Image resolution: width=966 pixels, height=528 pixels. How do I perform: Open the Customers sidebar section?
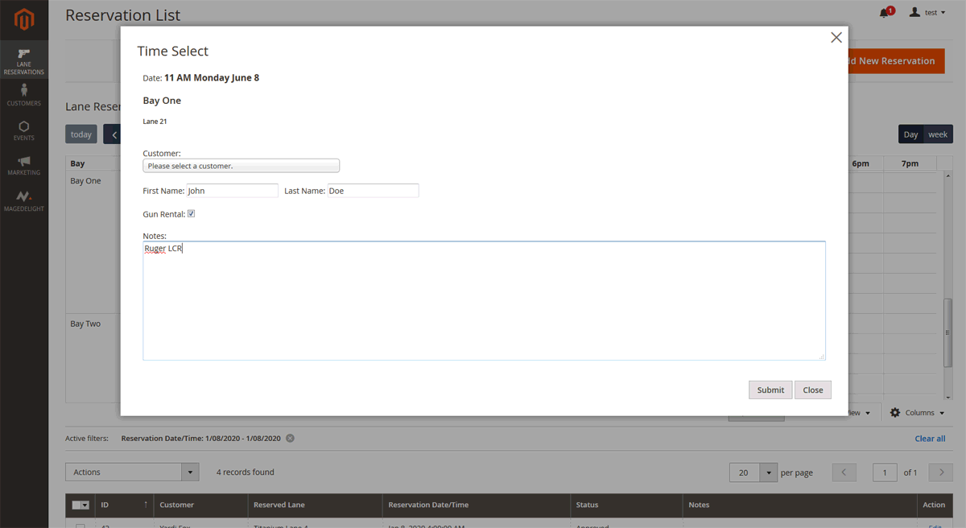tap(23, 95)
